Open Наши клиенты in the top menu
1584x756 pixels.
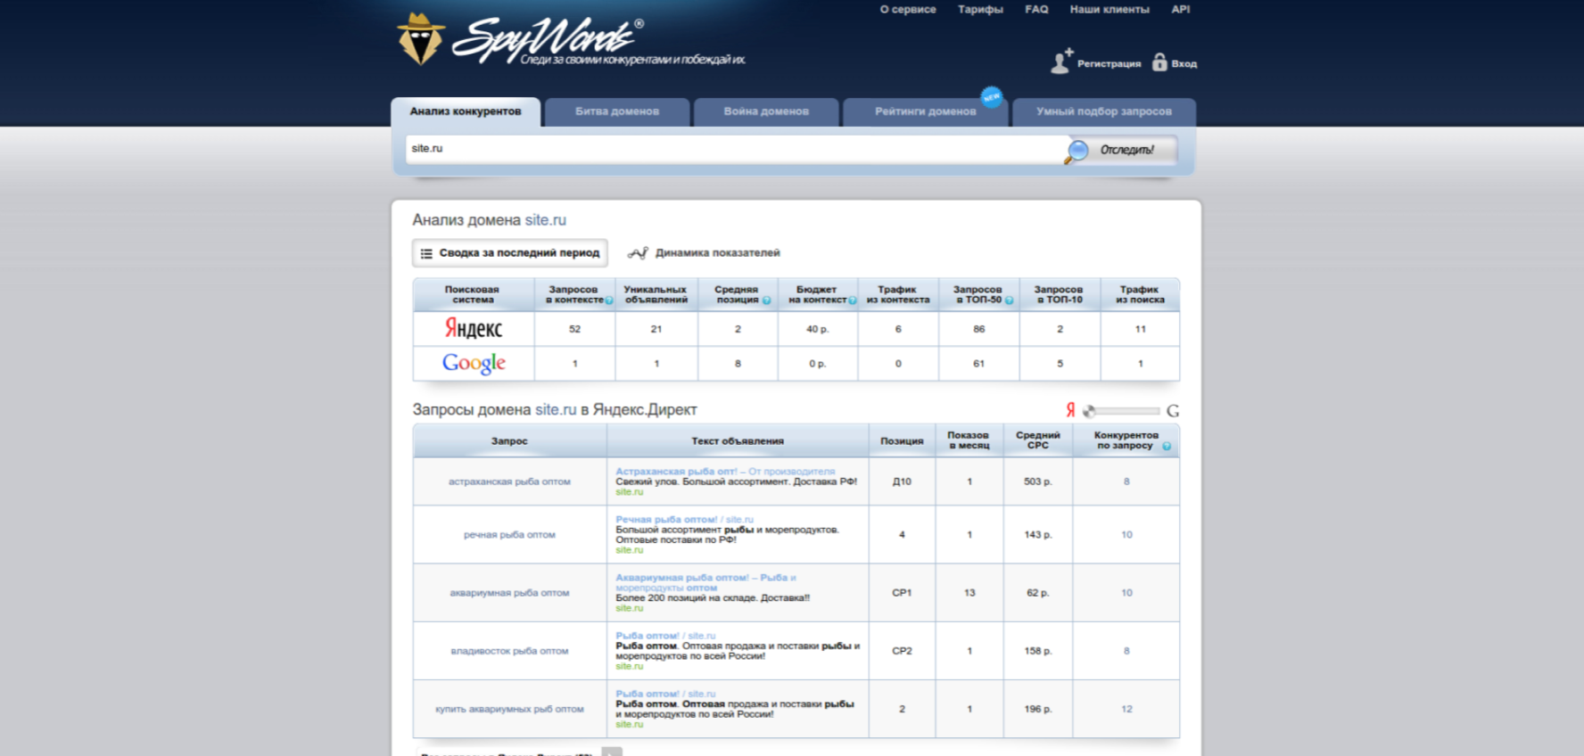[x=1110, y=10]
